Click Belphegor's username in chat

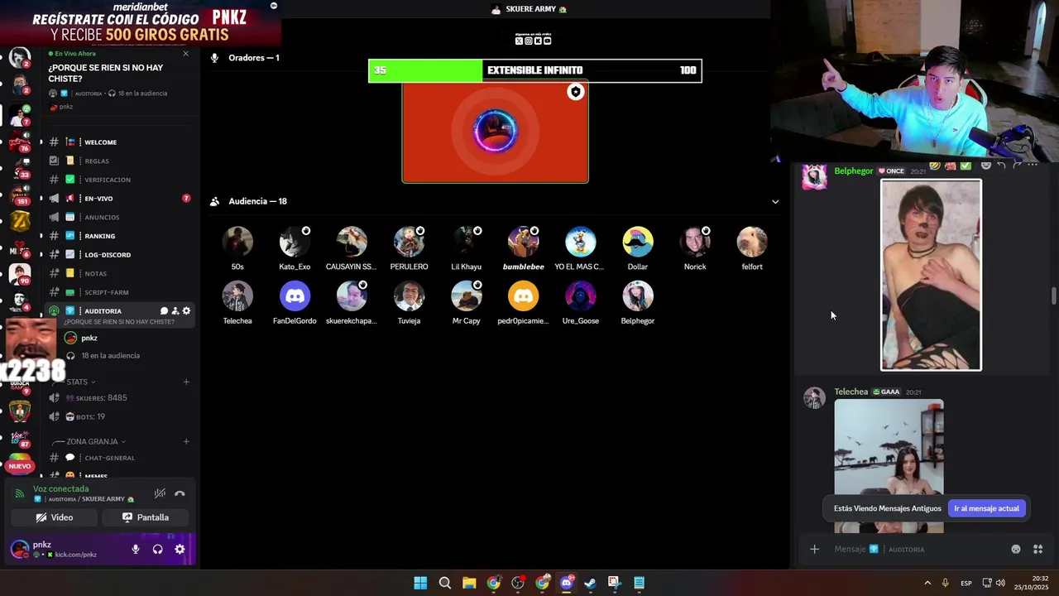(853, 171)
